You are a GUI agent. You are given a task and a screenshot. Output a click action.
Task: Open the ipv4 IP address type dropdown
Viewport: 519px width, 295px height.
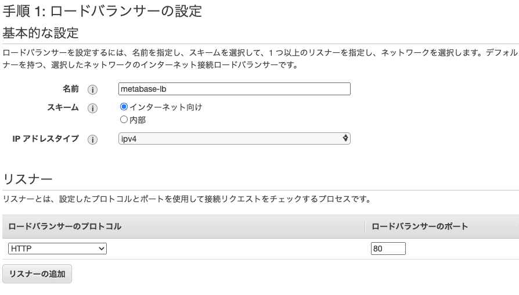point(235,138)
